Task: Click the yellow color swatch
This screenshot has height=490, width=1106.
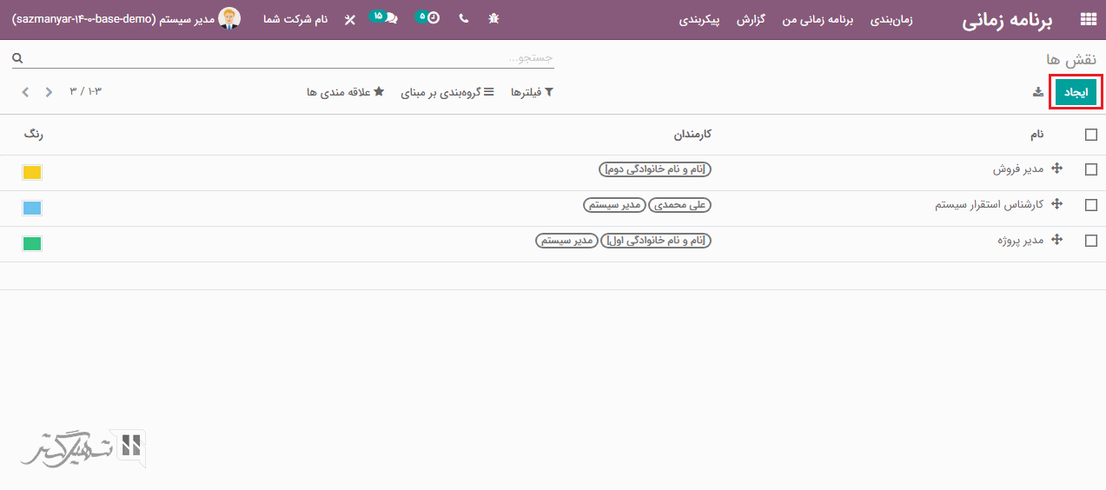Action: click(32, 172)
